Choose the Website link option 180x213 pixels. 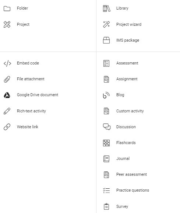point(28,127)
